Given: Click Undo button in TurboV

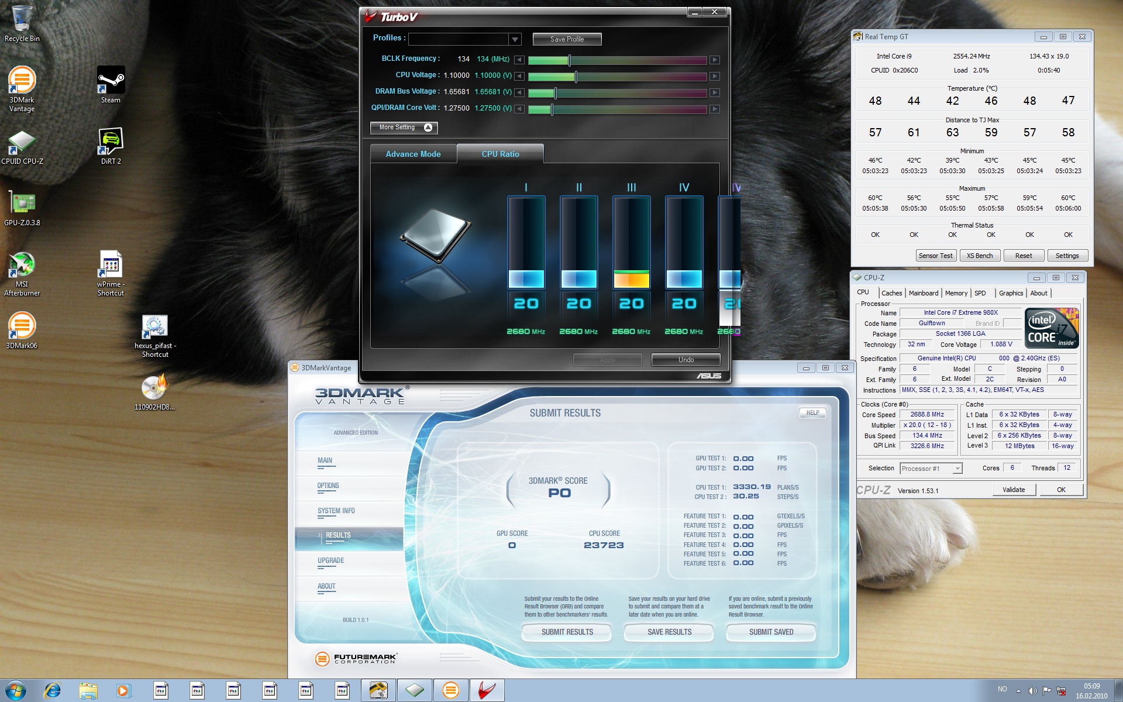Looking at the screenshot, I should [686, 360].
